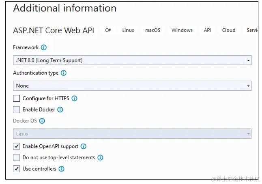The height and width of the screenshot is (184, 262).
Task: Check Do not use top-level statements
Action: [x=16, y=157]
